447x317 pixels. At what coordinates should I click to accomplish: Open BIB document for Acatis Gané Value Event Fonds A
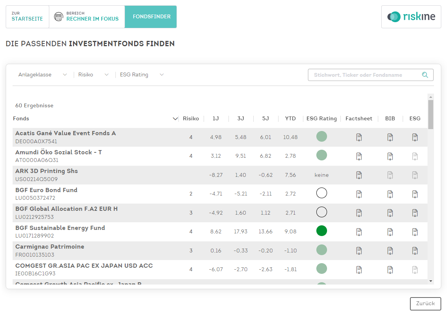390,137
